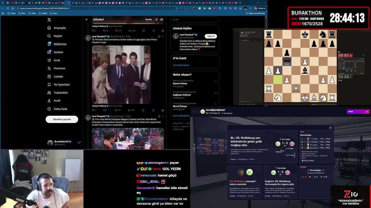The height and width of the screenshot is (208, 371).
Task: Expand Daha fazla in the X sidebar
Action: tap(57, 109)
